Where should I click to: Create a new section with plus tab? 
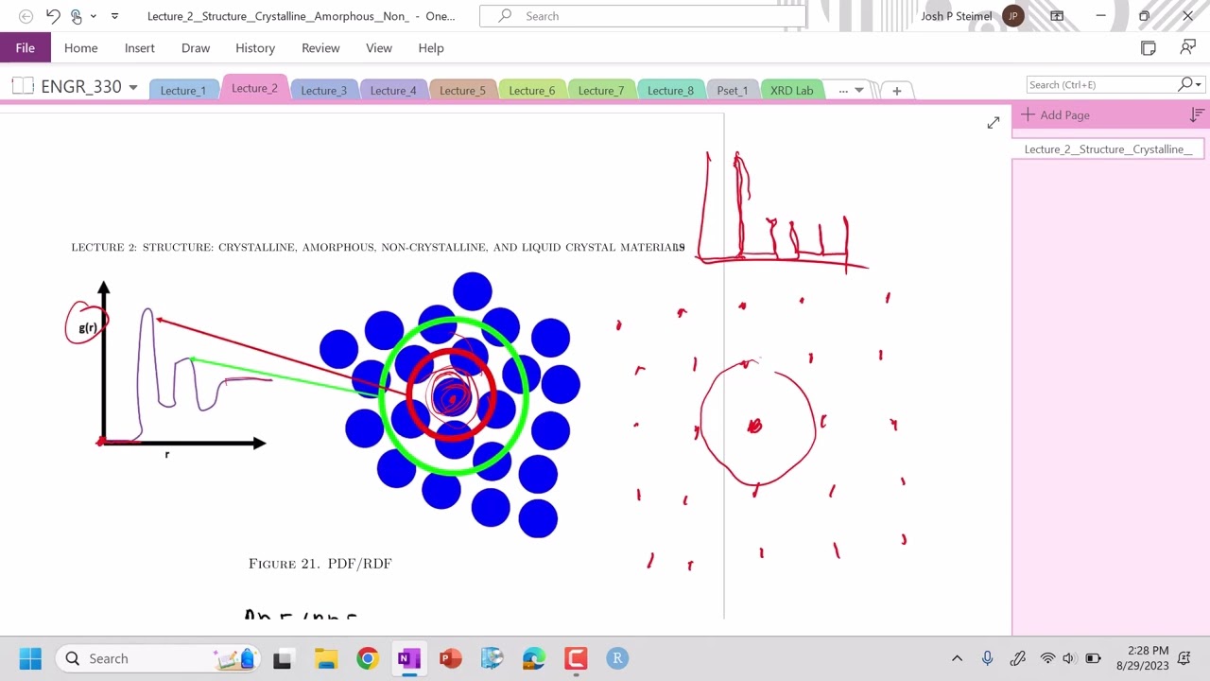click(x=897, y=91)
